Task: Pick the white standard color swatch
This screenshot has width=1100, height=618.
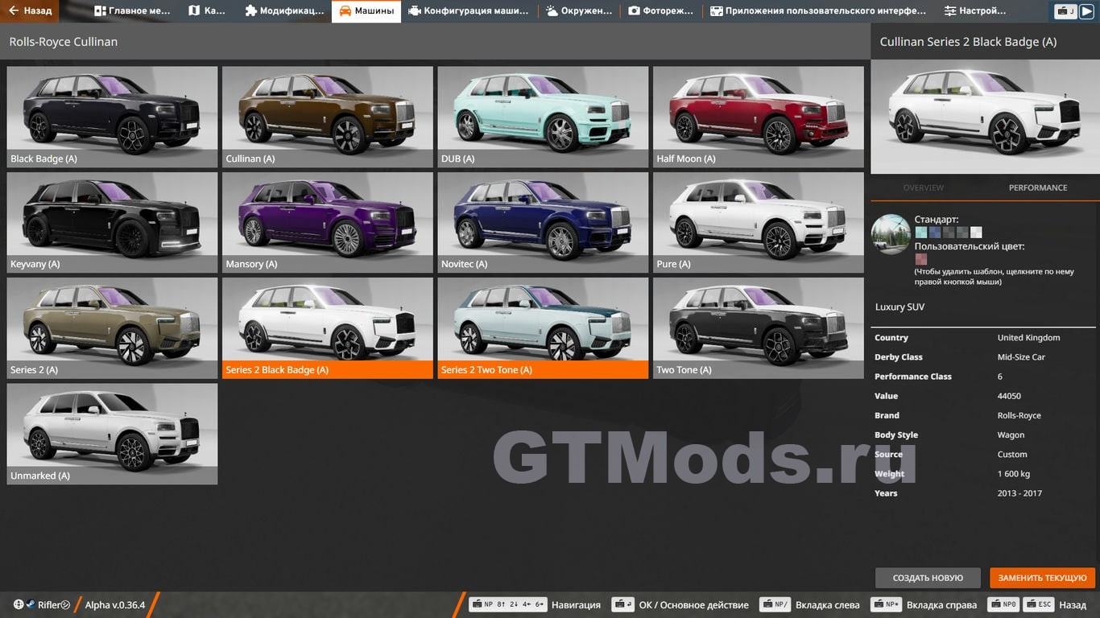Action: (976, 233)
